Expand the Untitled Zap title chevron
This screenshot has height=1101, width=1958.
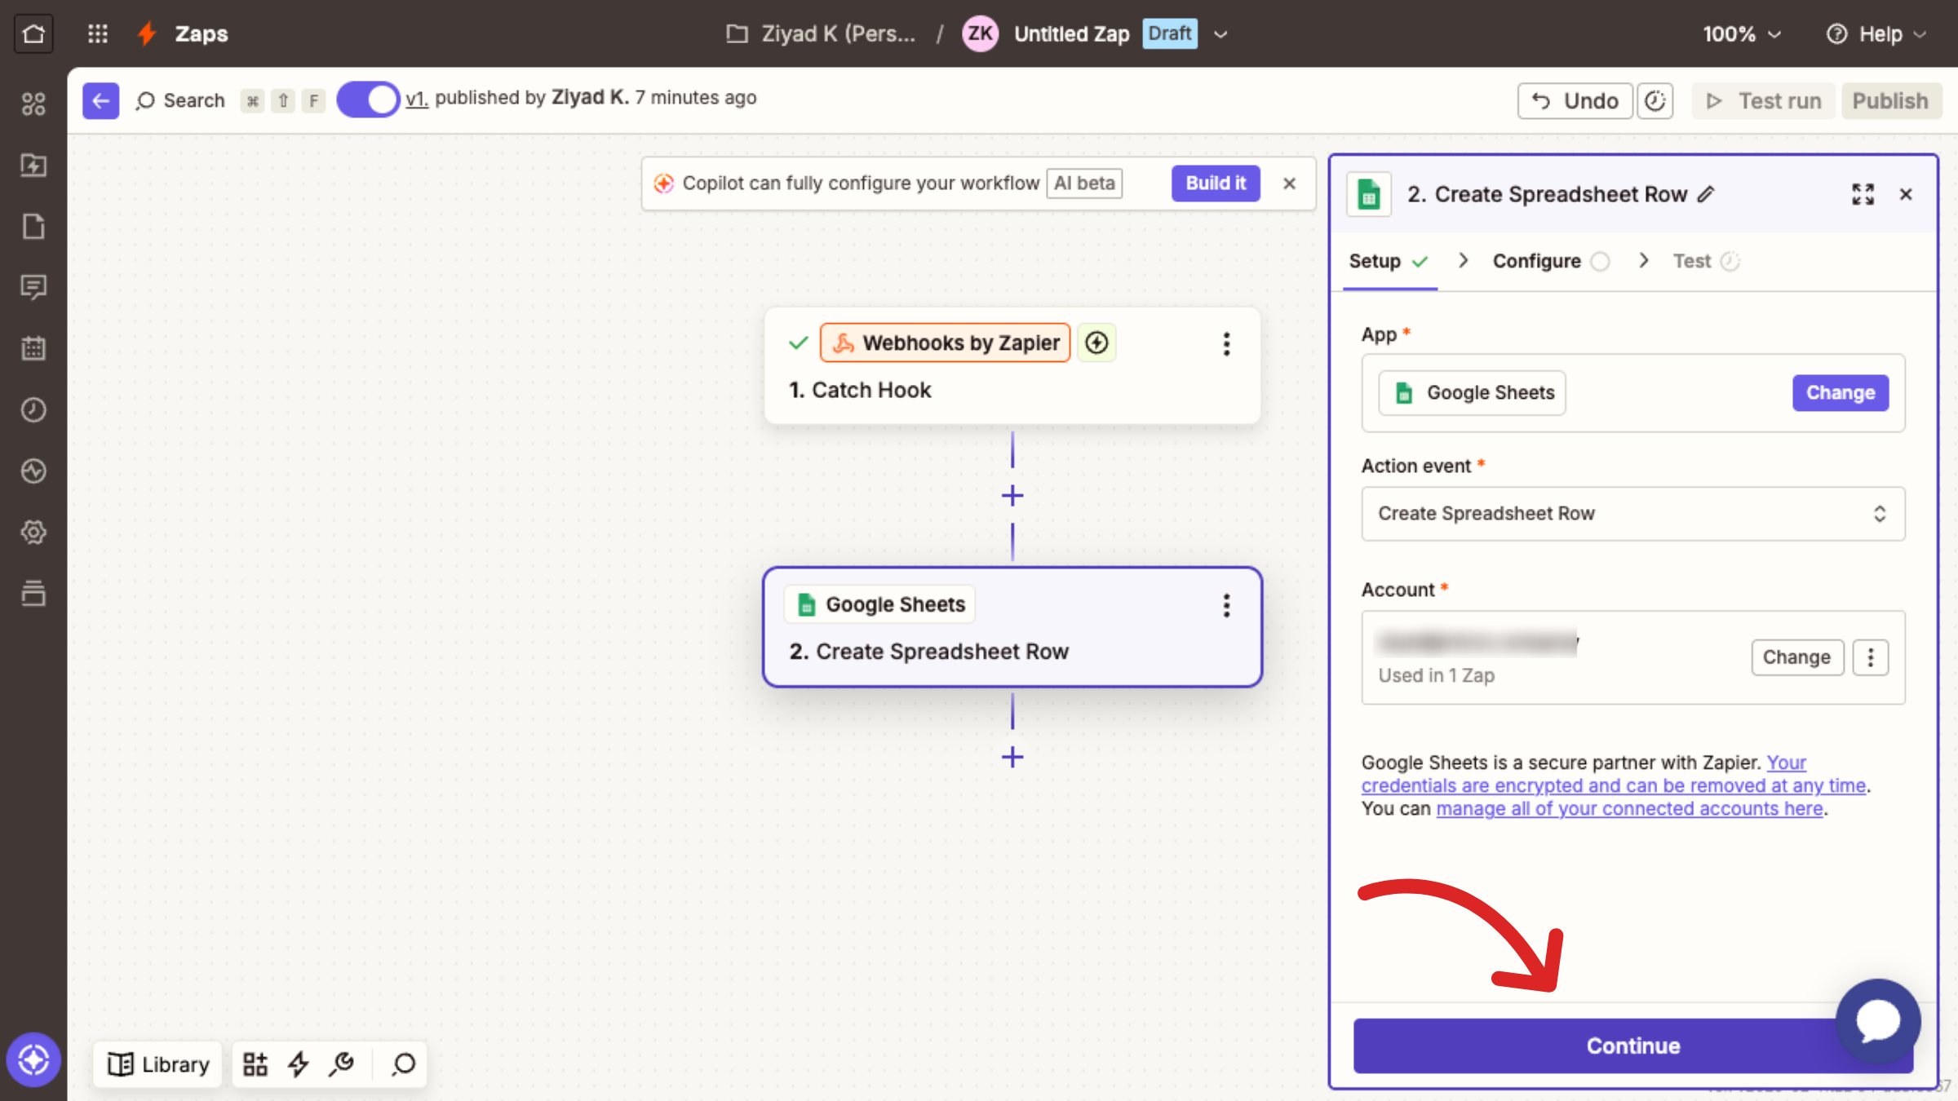tap(1220, 34)
